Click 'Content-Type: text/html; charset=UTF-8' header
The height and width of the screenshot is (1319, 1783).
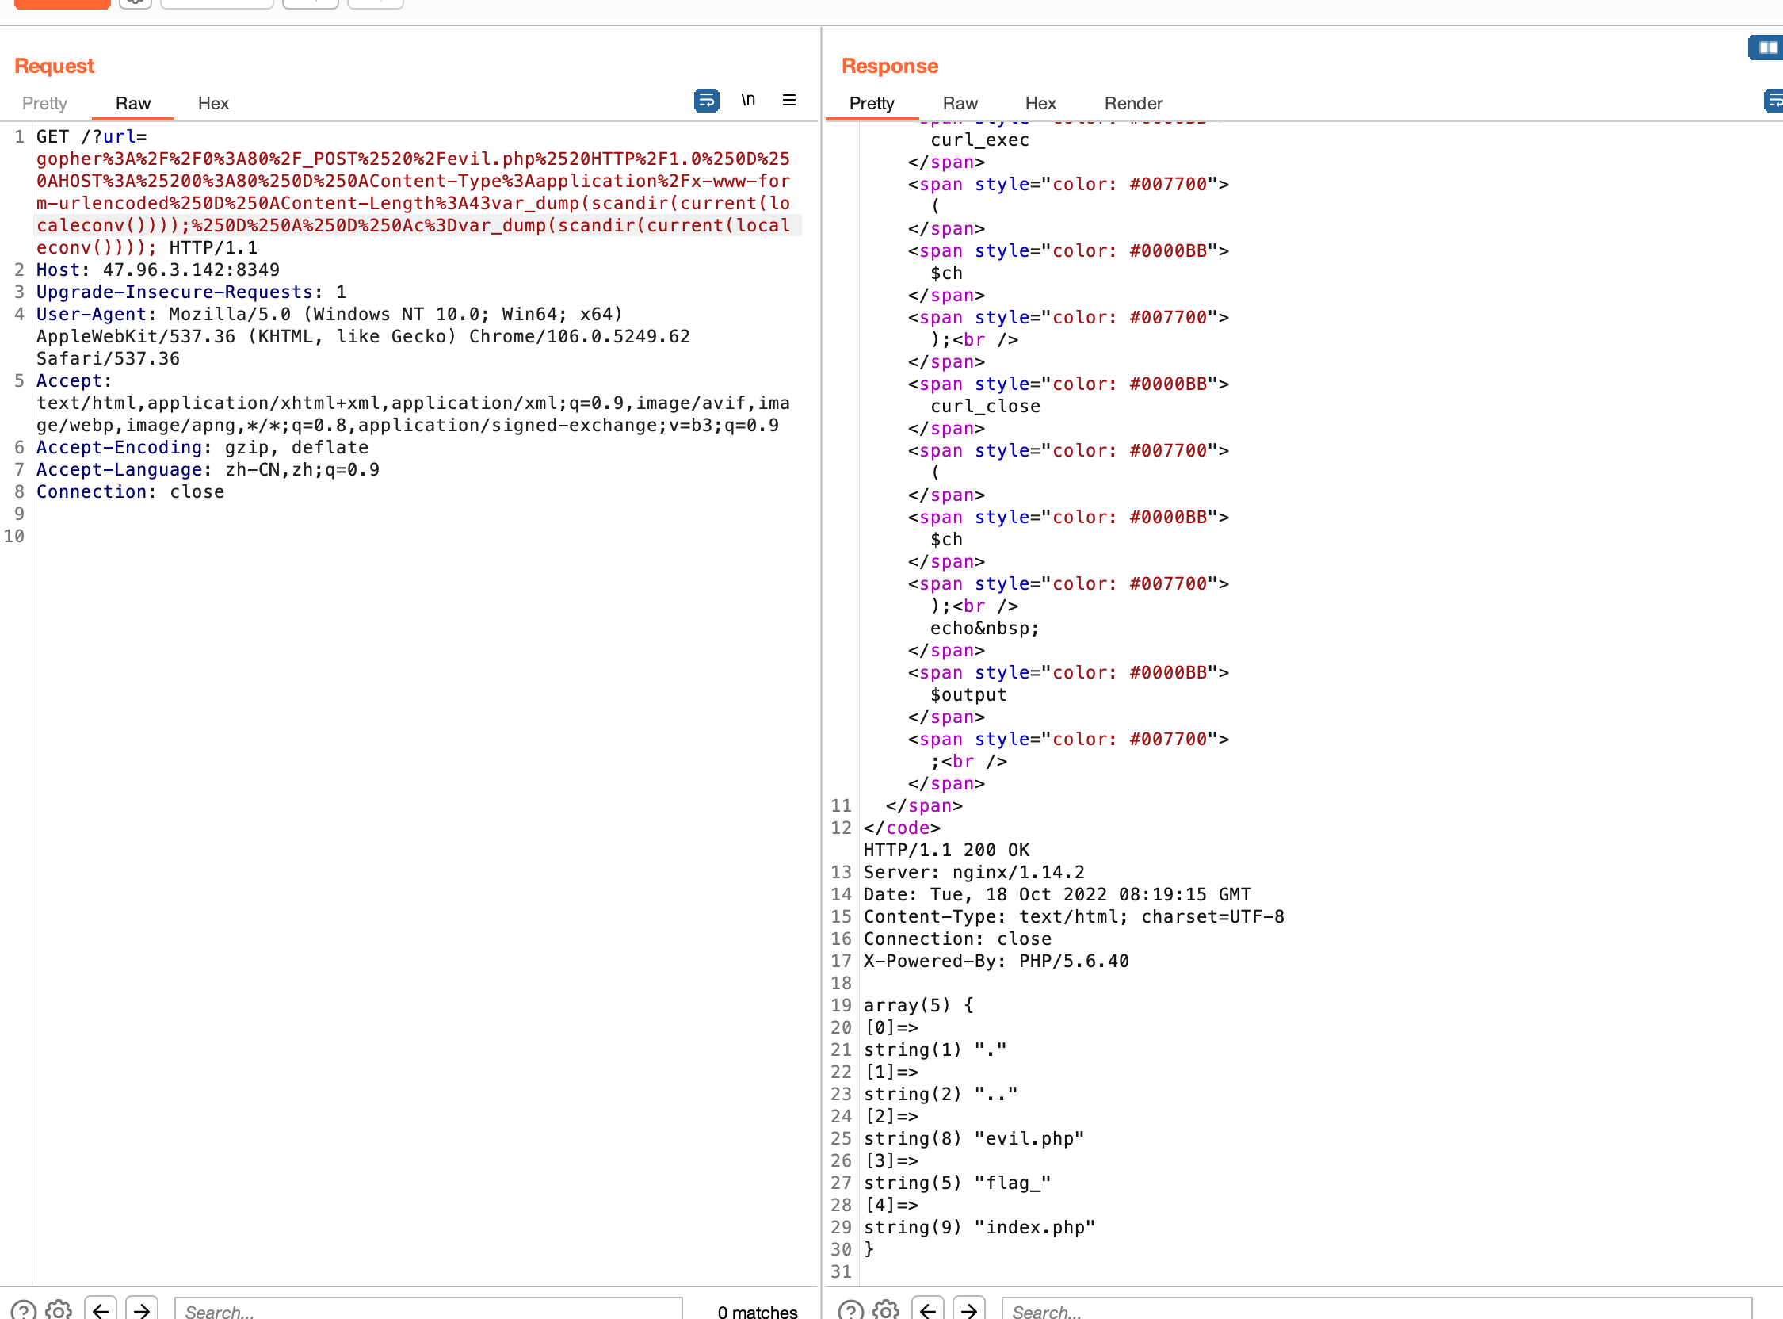1075,916
